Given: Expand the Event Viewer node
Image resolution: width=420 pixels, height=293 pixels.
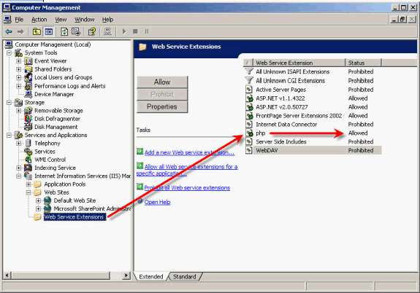Looking at the screenshot, I should pyautogui.click(x=18, y=61).
